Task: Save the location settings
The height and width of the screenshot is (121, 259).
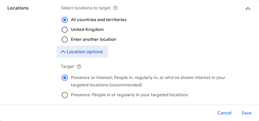Action: pos(247,113)
